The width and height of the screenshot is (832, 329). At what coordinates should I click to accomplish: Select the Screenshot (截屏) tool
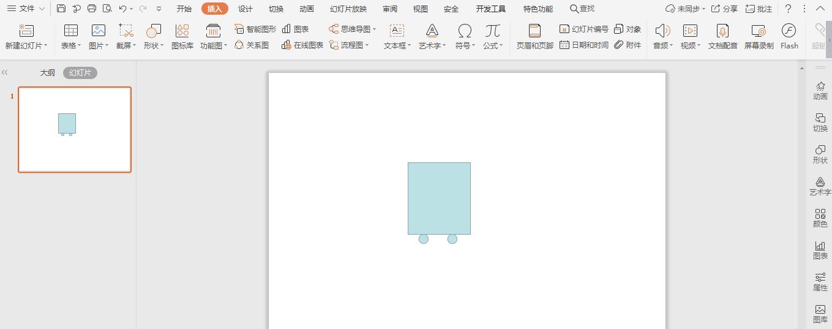[126, 31]
